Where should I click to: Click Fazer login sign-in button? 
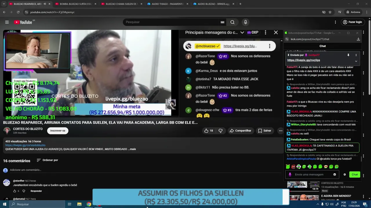click(x=352, y=22)
